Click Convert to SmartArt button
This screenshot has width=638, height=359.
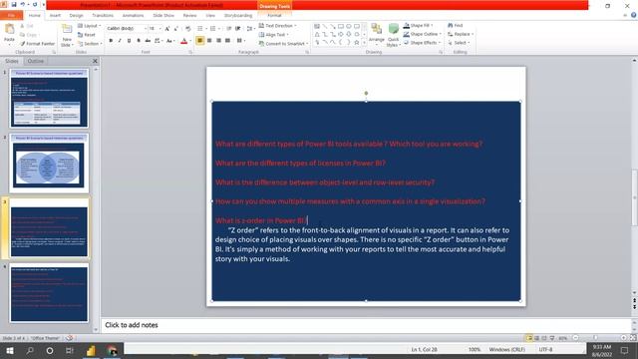283,44
